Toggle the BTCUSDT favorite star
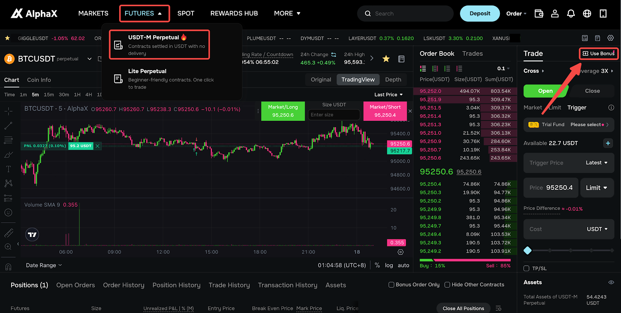The height and width of the screenshot is (313, 621). click(x=386, y=59)
